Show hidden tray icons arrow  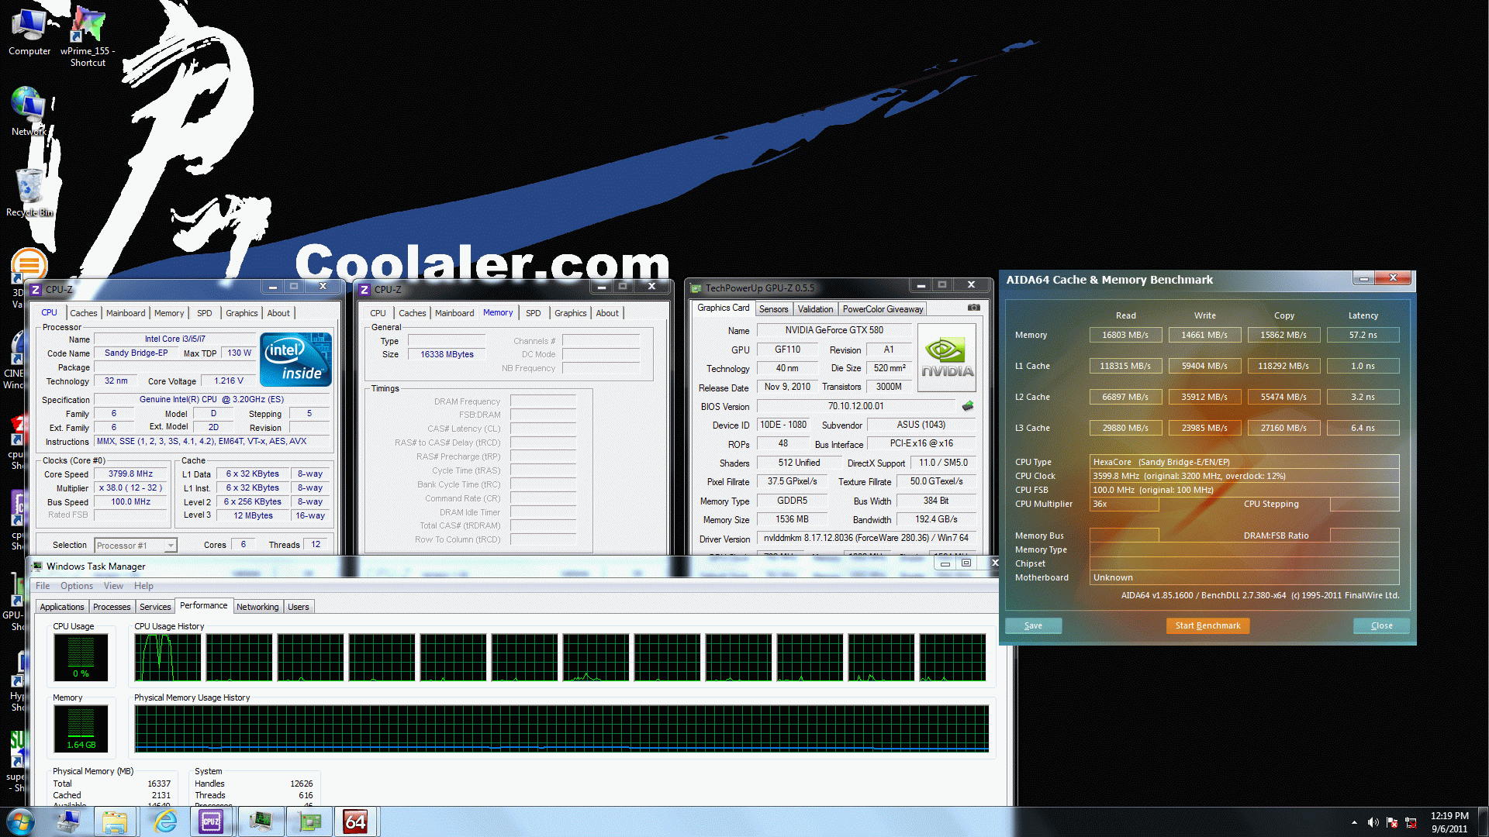pos(1354,822)
